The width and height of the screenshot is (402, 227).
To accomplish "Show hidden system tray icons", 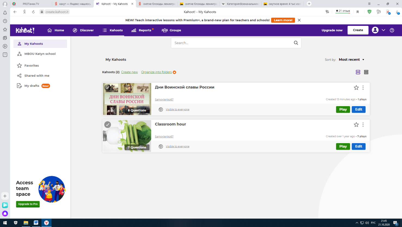I will (x=357, y=223).
